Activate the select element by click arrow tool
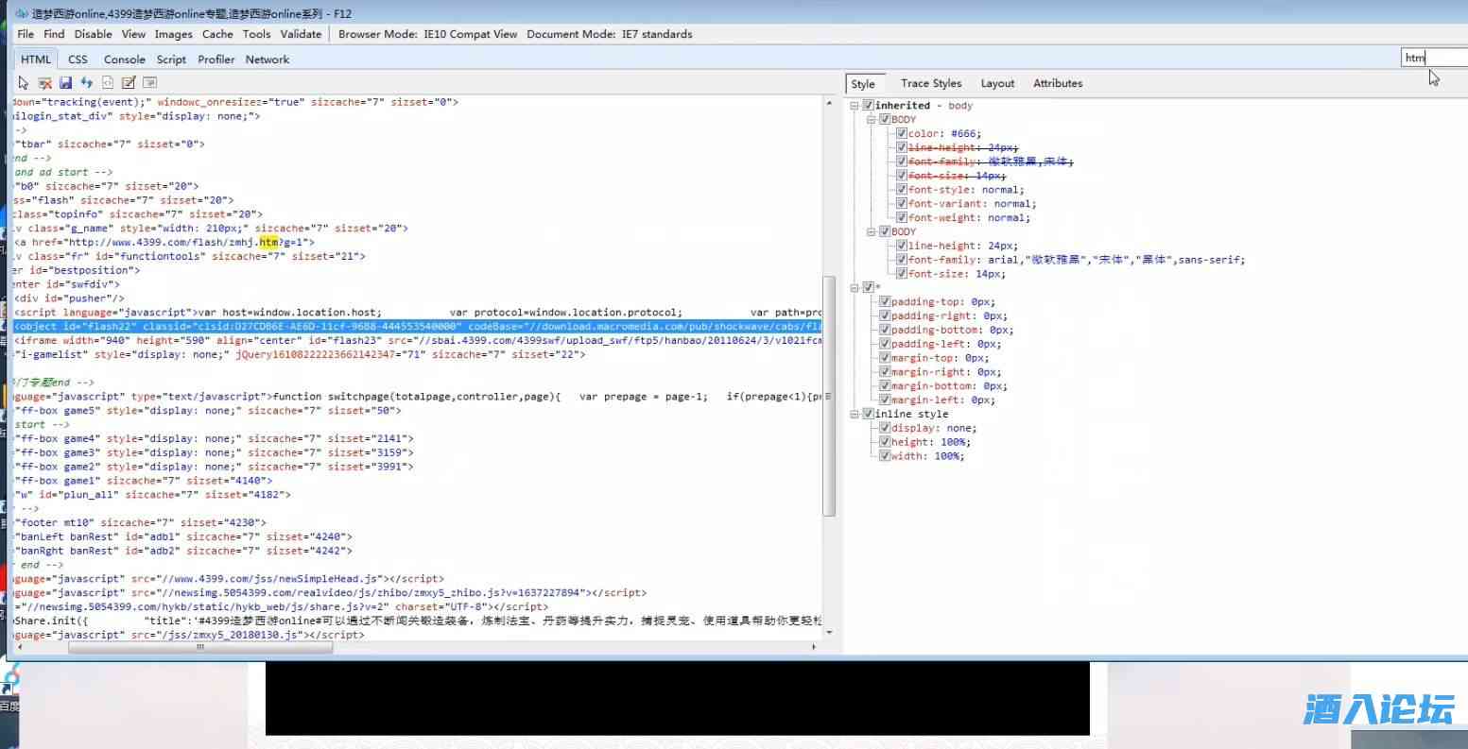Viewport: 1468px width, 749px height. pos(25,83)
